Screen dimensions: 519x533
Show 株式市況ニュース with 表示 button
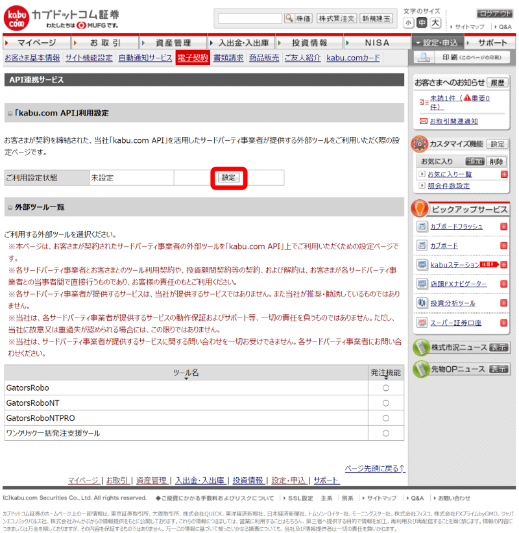pos(499,347)
